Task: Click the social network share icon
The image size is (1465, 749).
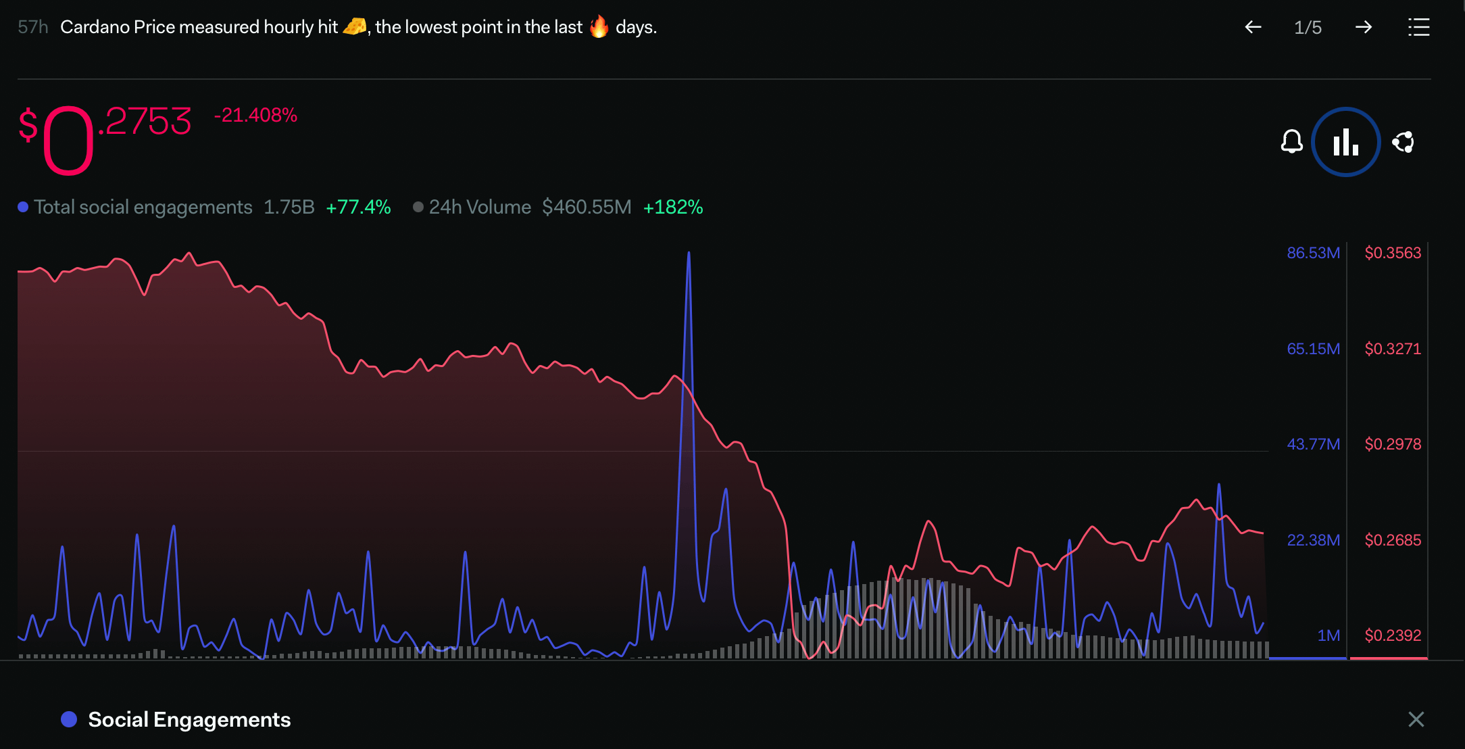Action: (1404, 142)
